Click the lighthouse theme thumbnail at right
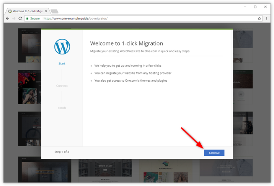The width and height of the screenshot is (274, 186). (x=243, y=129)
